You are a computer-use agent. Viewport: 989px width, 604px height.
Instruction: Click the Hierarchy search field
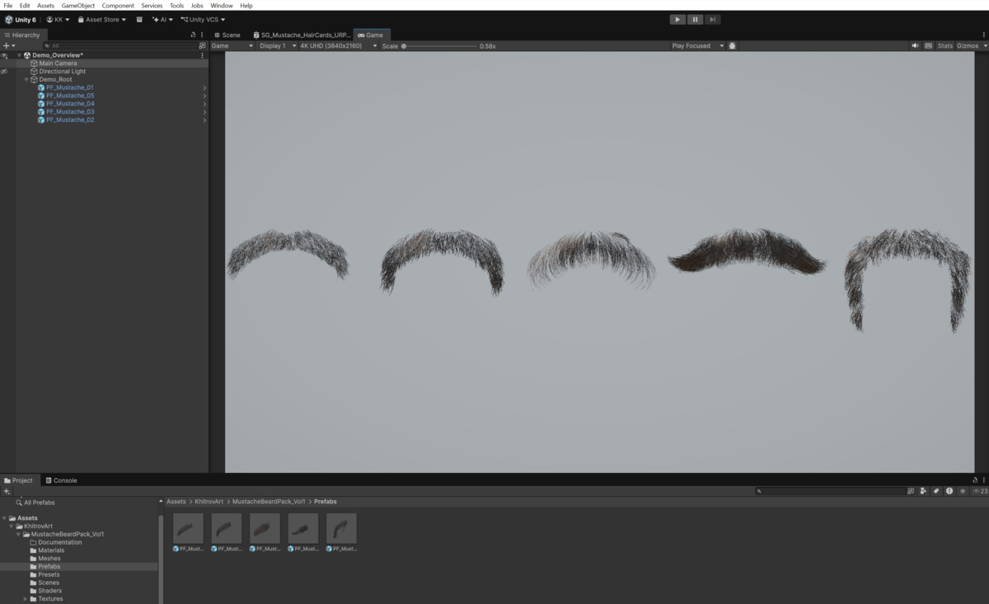point(120,45)
